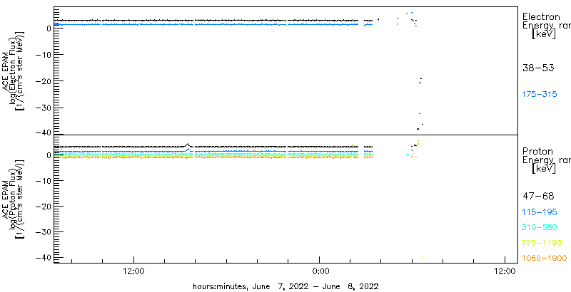This screenshot has height=292, width=571.
Task: Click the 0:00 time axis label
Action: pos(319,271)
